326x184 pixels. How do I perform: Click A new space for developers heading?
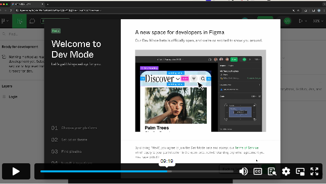click(x=179, y=32)
